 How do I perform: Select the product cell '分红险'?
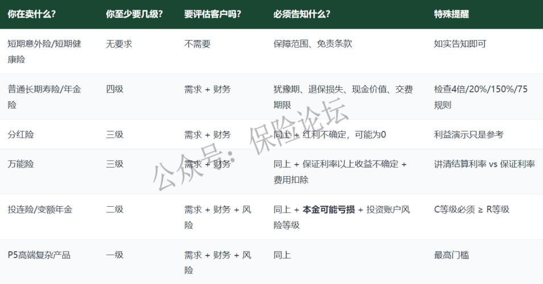coord(21,135)
